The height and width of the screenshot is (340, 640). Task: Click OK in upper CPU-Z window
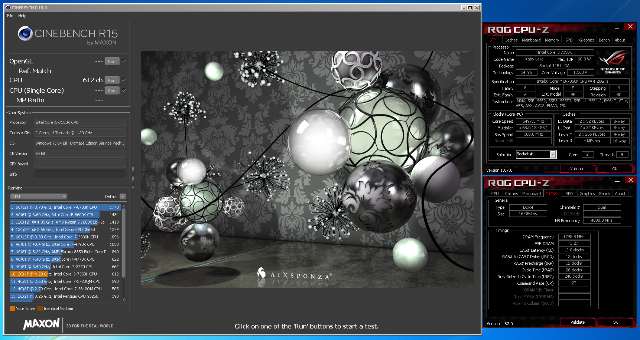pos(615,169)
